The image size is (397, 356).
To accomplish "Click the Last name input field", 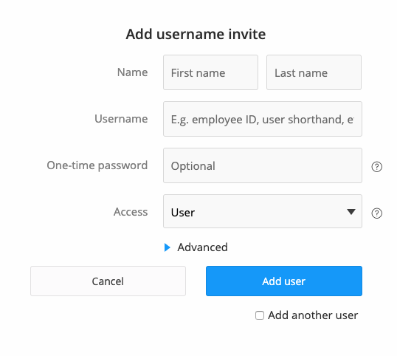I will [x=314, y=72].
